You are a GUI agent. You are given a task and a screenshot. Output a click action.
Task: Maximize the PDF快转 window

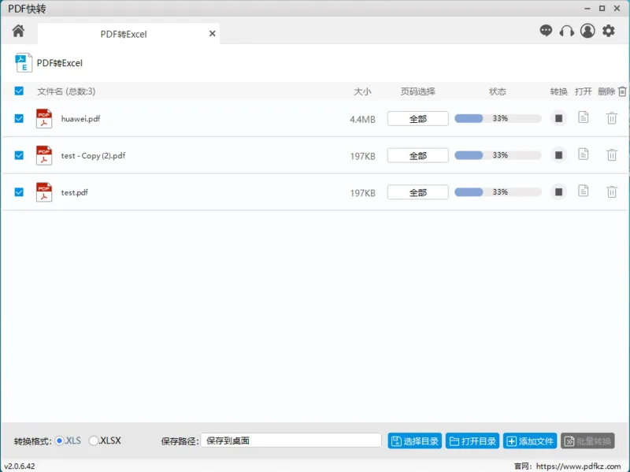(602, 8)
